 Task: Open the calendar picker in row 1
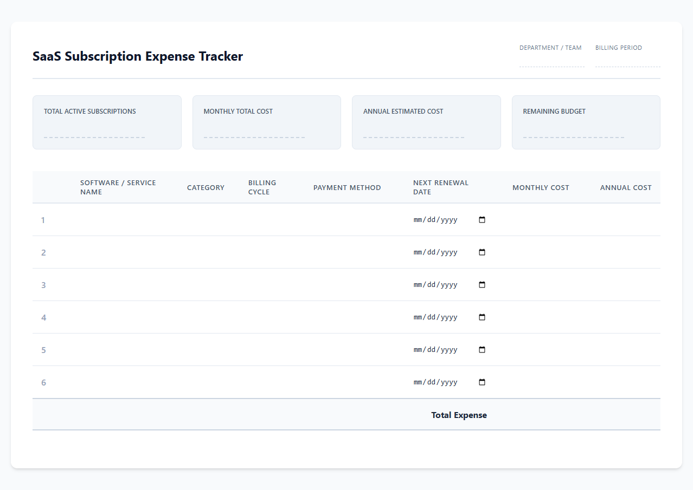coord(482,220)
